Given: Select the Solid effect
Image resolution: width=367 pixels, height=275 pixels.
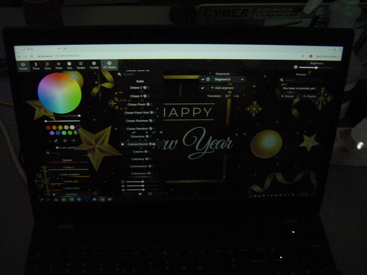Looking at the screenshot, I should [x=140, y=81].
